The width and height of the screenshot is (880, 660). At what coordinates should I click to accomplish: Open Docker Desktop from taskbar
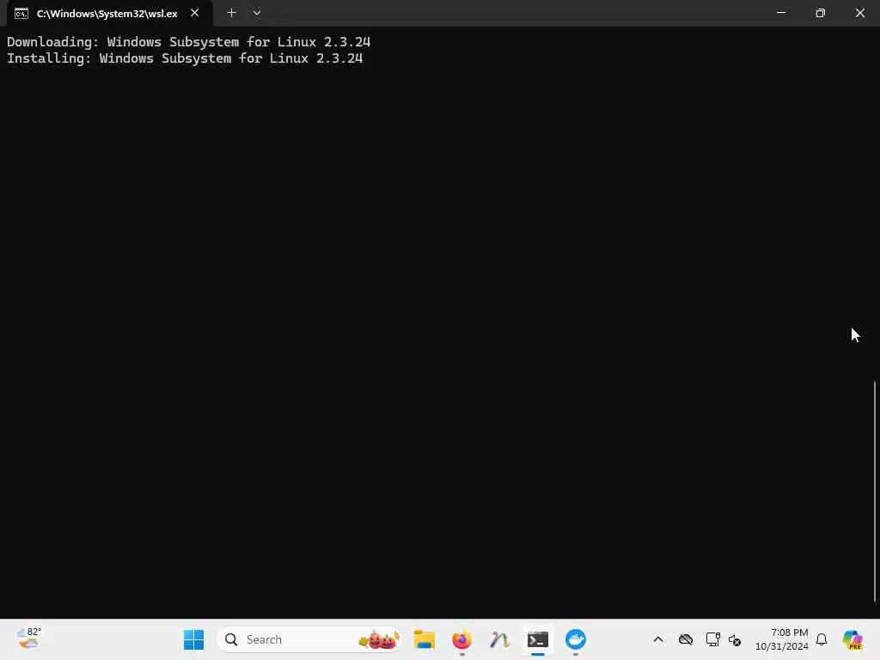pyautogui.click(x=575, y=639)
